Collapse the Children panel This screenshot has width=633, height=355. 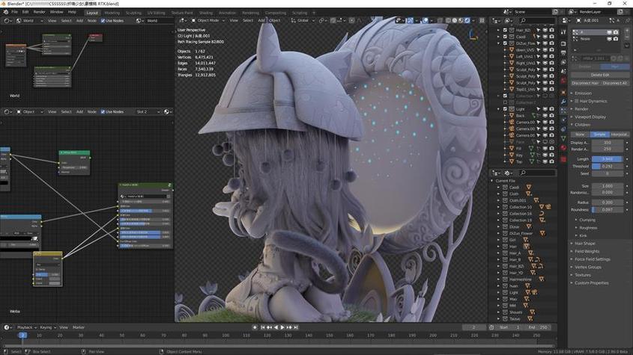click(582, 125)
